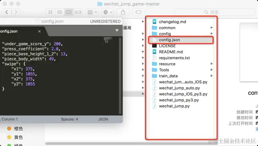Click the wechat_jump.py Python file icon
Viewport: 258px width, 146px height.
[154, 106]
